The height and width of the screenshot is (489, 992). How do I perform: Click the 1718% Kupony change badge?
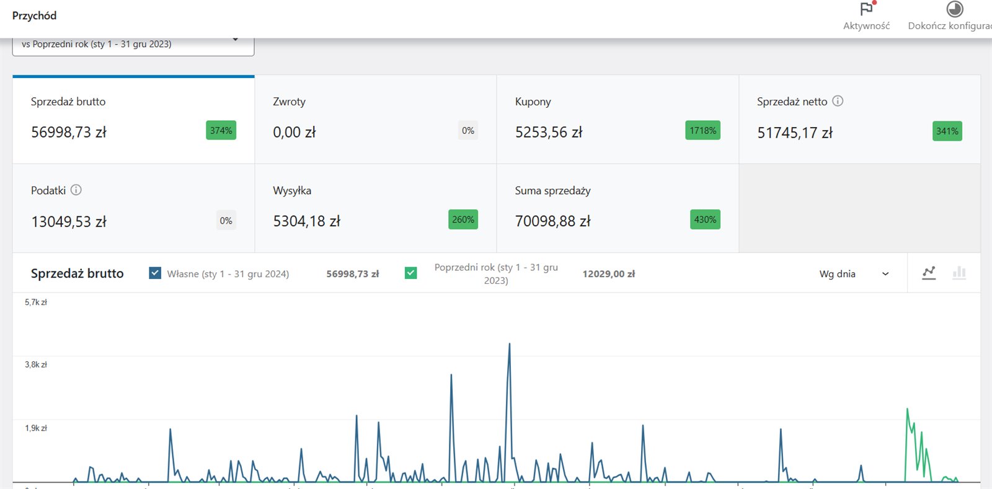[702, 131]
